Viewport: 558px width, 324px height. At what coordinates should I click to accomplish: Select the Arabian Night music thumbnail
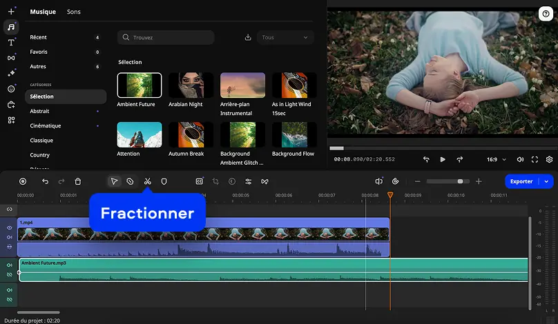tap(191, 85)
